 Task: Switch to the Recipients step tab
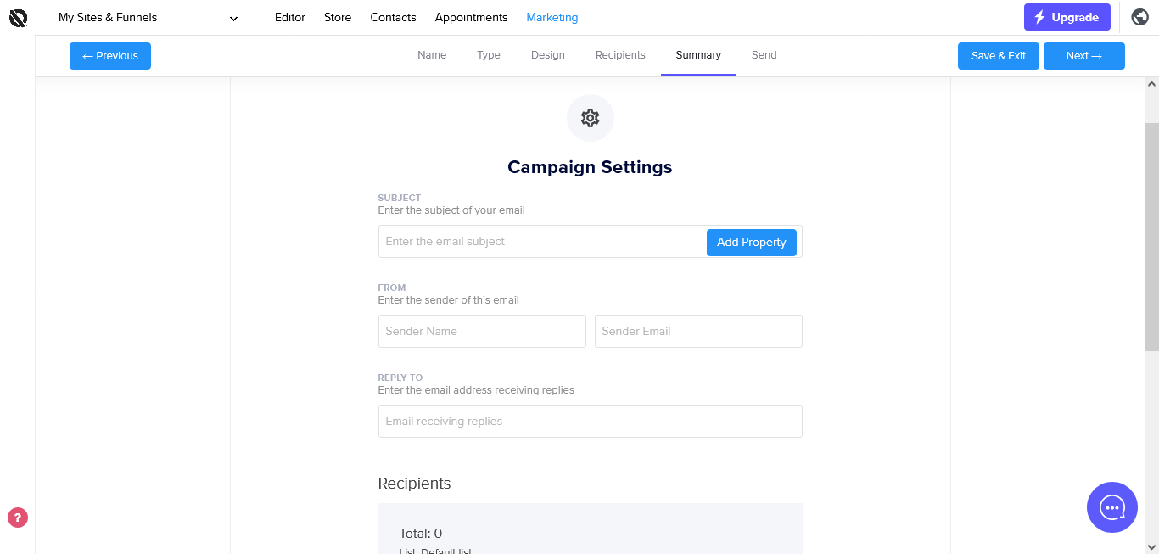[x=620, y=55]
